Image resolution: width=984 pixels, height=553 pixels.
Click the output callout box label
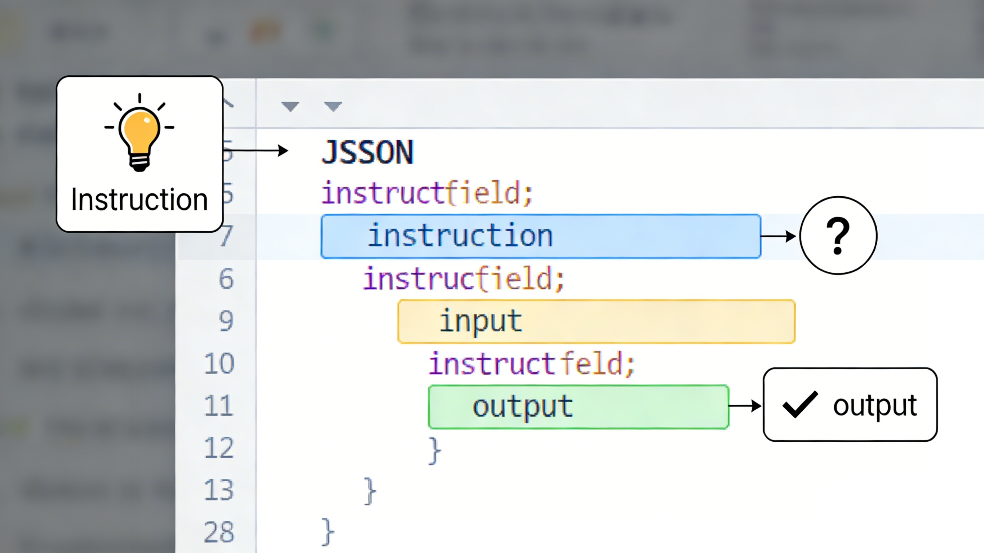click(x=874, y=405)
